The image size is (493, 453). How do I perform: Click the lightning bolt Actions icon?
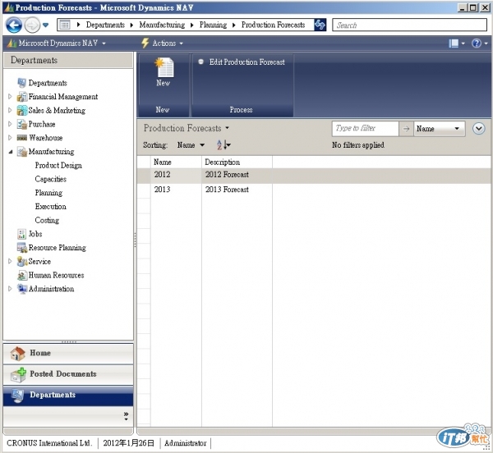[145, 43]
